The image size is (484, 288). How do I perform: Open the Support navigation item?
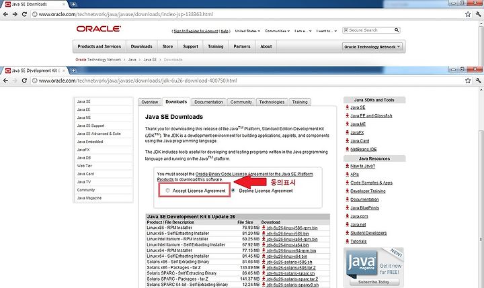[190, 46]
